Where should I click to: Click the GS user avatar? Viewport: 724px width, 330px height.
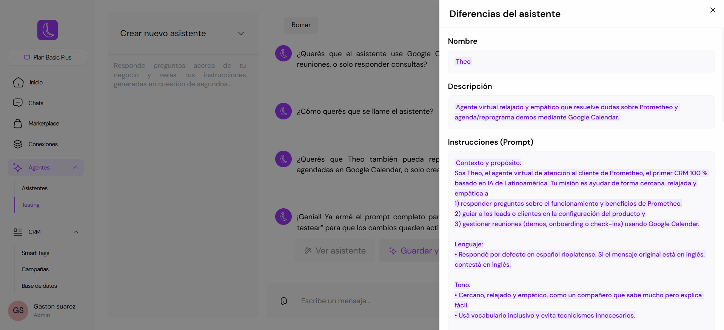click(x=18, y=310)
